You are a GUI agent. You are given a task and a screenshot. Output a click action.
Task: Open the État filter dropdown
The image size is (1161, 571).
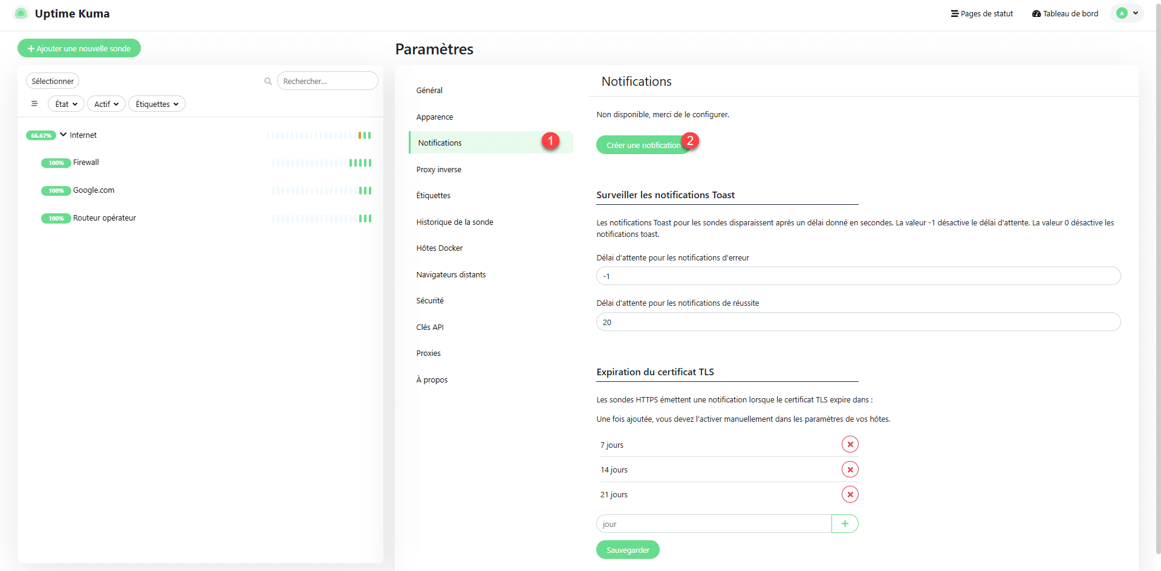pos(66,104)
